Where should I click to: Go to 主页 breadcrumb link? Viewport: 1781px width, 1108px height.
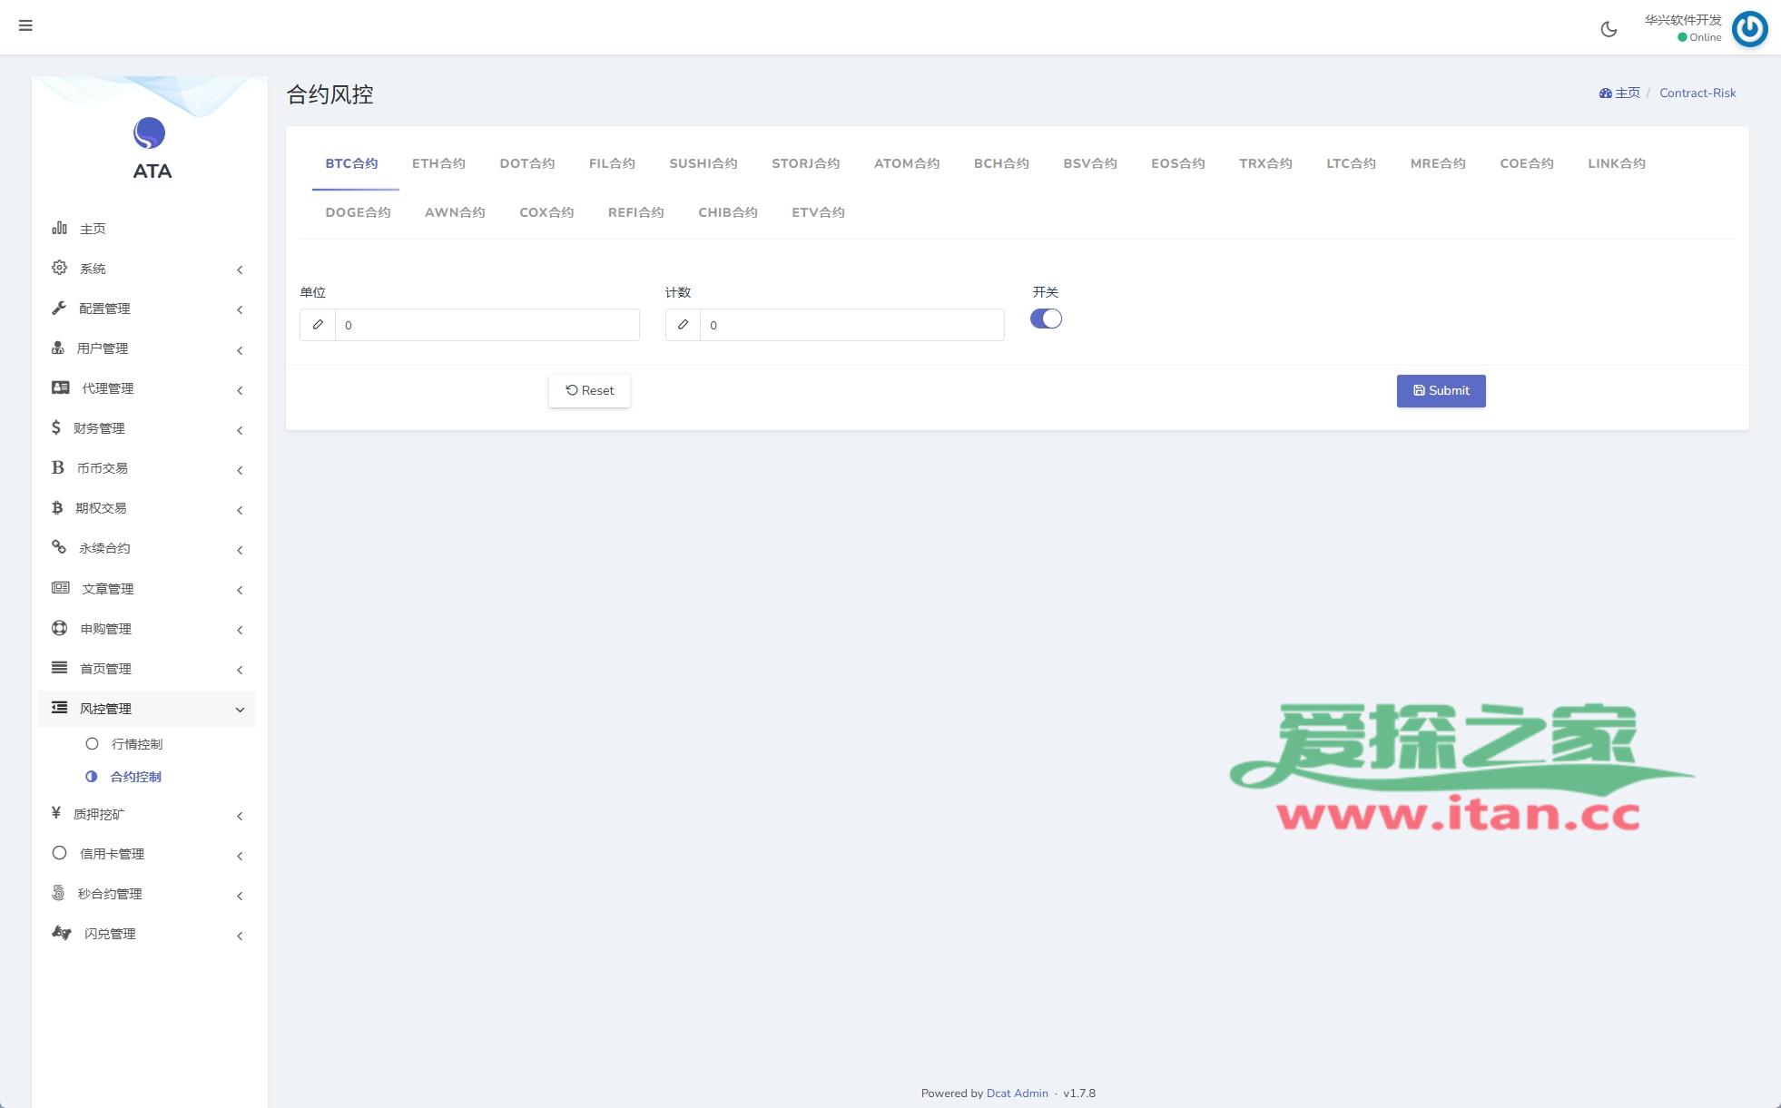(1628, 93)
